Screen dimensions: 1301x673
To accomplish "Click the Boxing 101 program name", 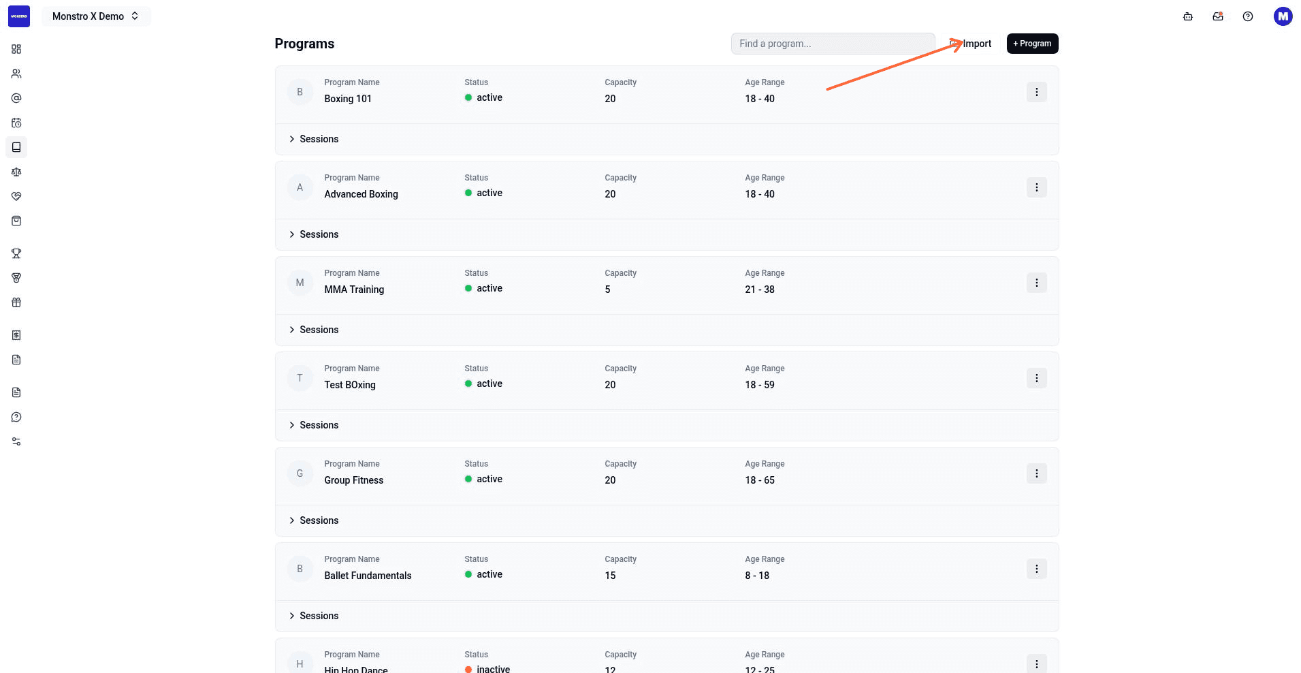I will pos(348,99).
